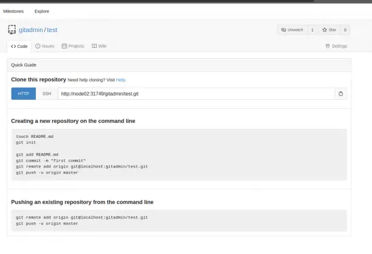Click the repository icon beside gitadmin
The image size is (372, 254).
12,30
